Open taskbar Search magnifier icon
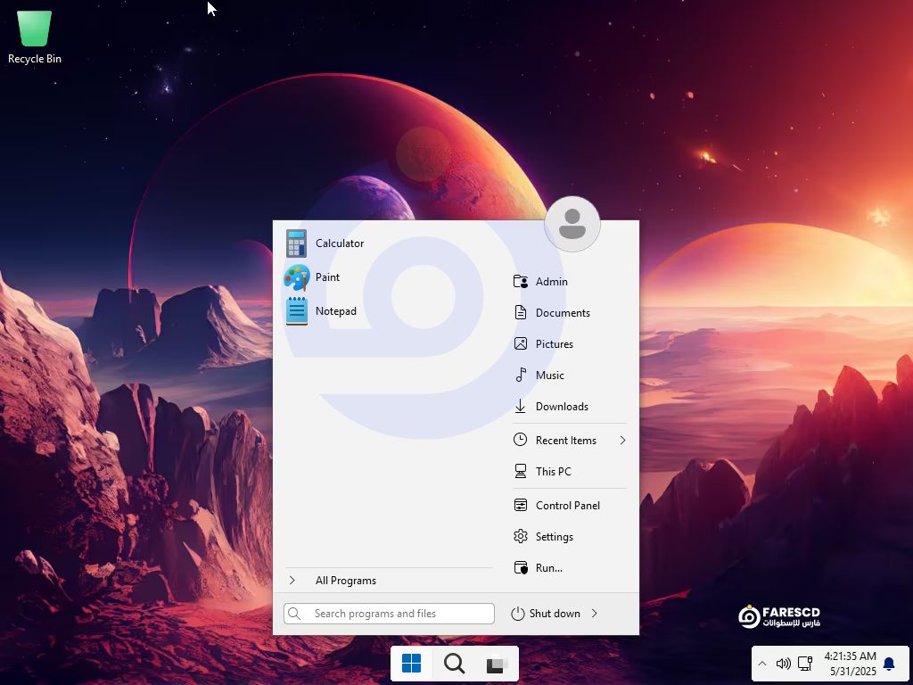Screen dimensions: 913x685 (454, 664)
